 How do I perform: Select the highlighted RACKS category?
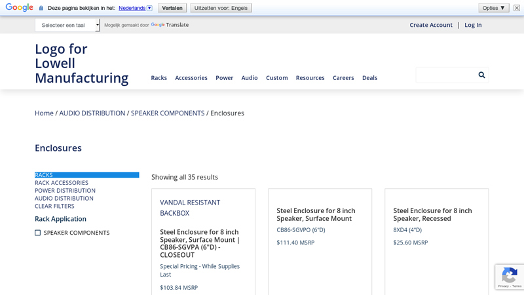44,175
